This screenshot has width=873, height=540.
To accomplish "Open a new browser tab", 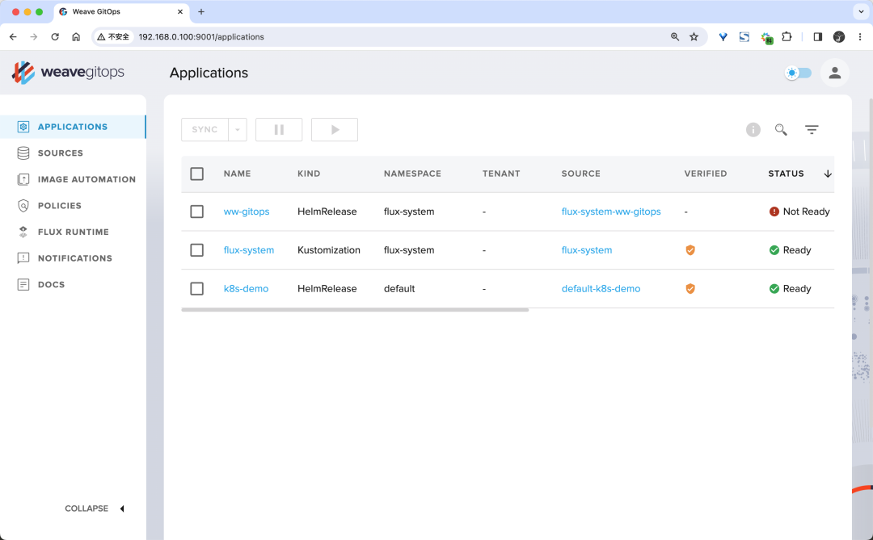I will pyautogui.click(x=201, y=11).
